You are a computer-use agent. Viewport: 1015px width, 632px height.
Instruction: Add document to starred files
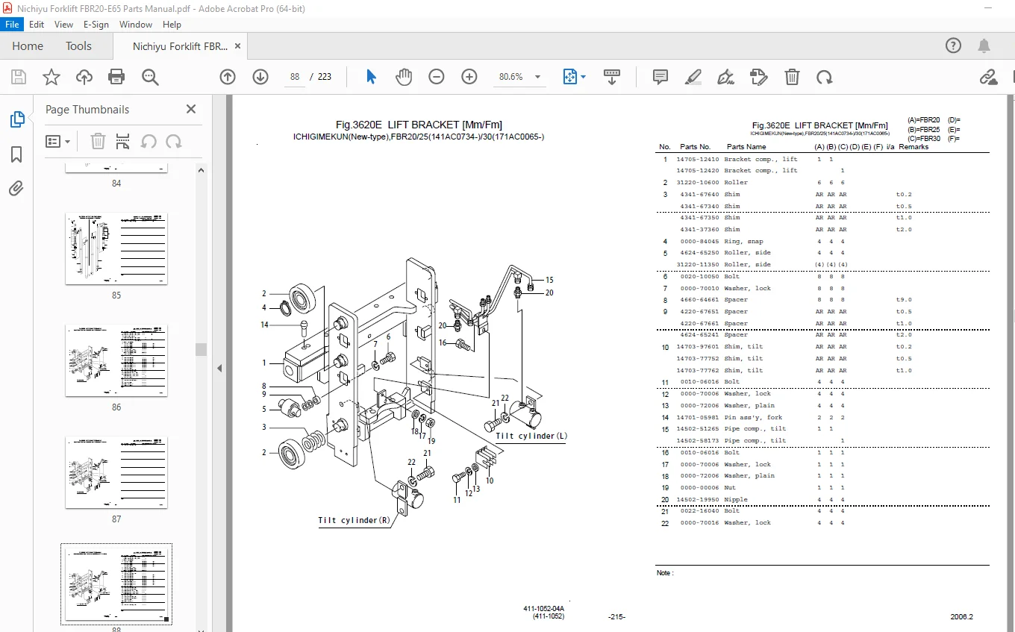51,77
